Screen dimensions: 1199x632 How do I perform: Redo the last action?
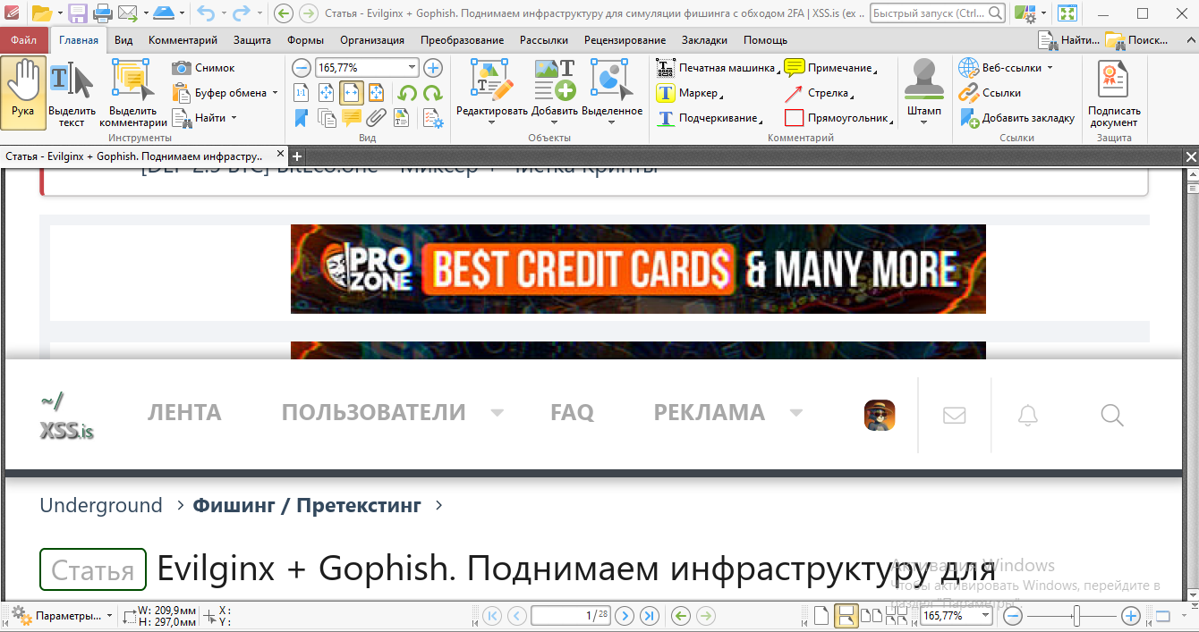click(x=241, y=13)
